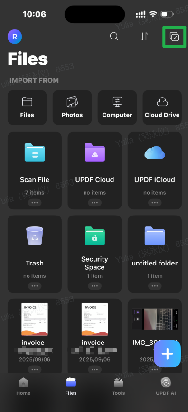The width and height of the screenshot is (188, 412).
Task: Switch to the Home tab
Action: [x=23, y=387]
